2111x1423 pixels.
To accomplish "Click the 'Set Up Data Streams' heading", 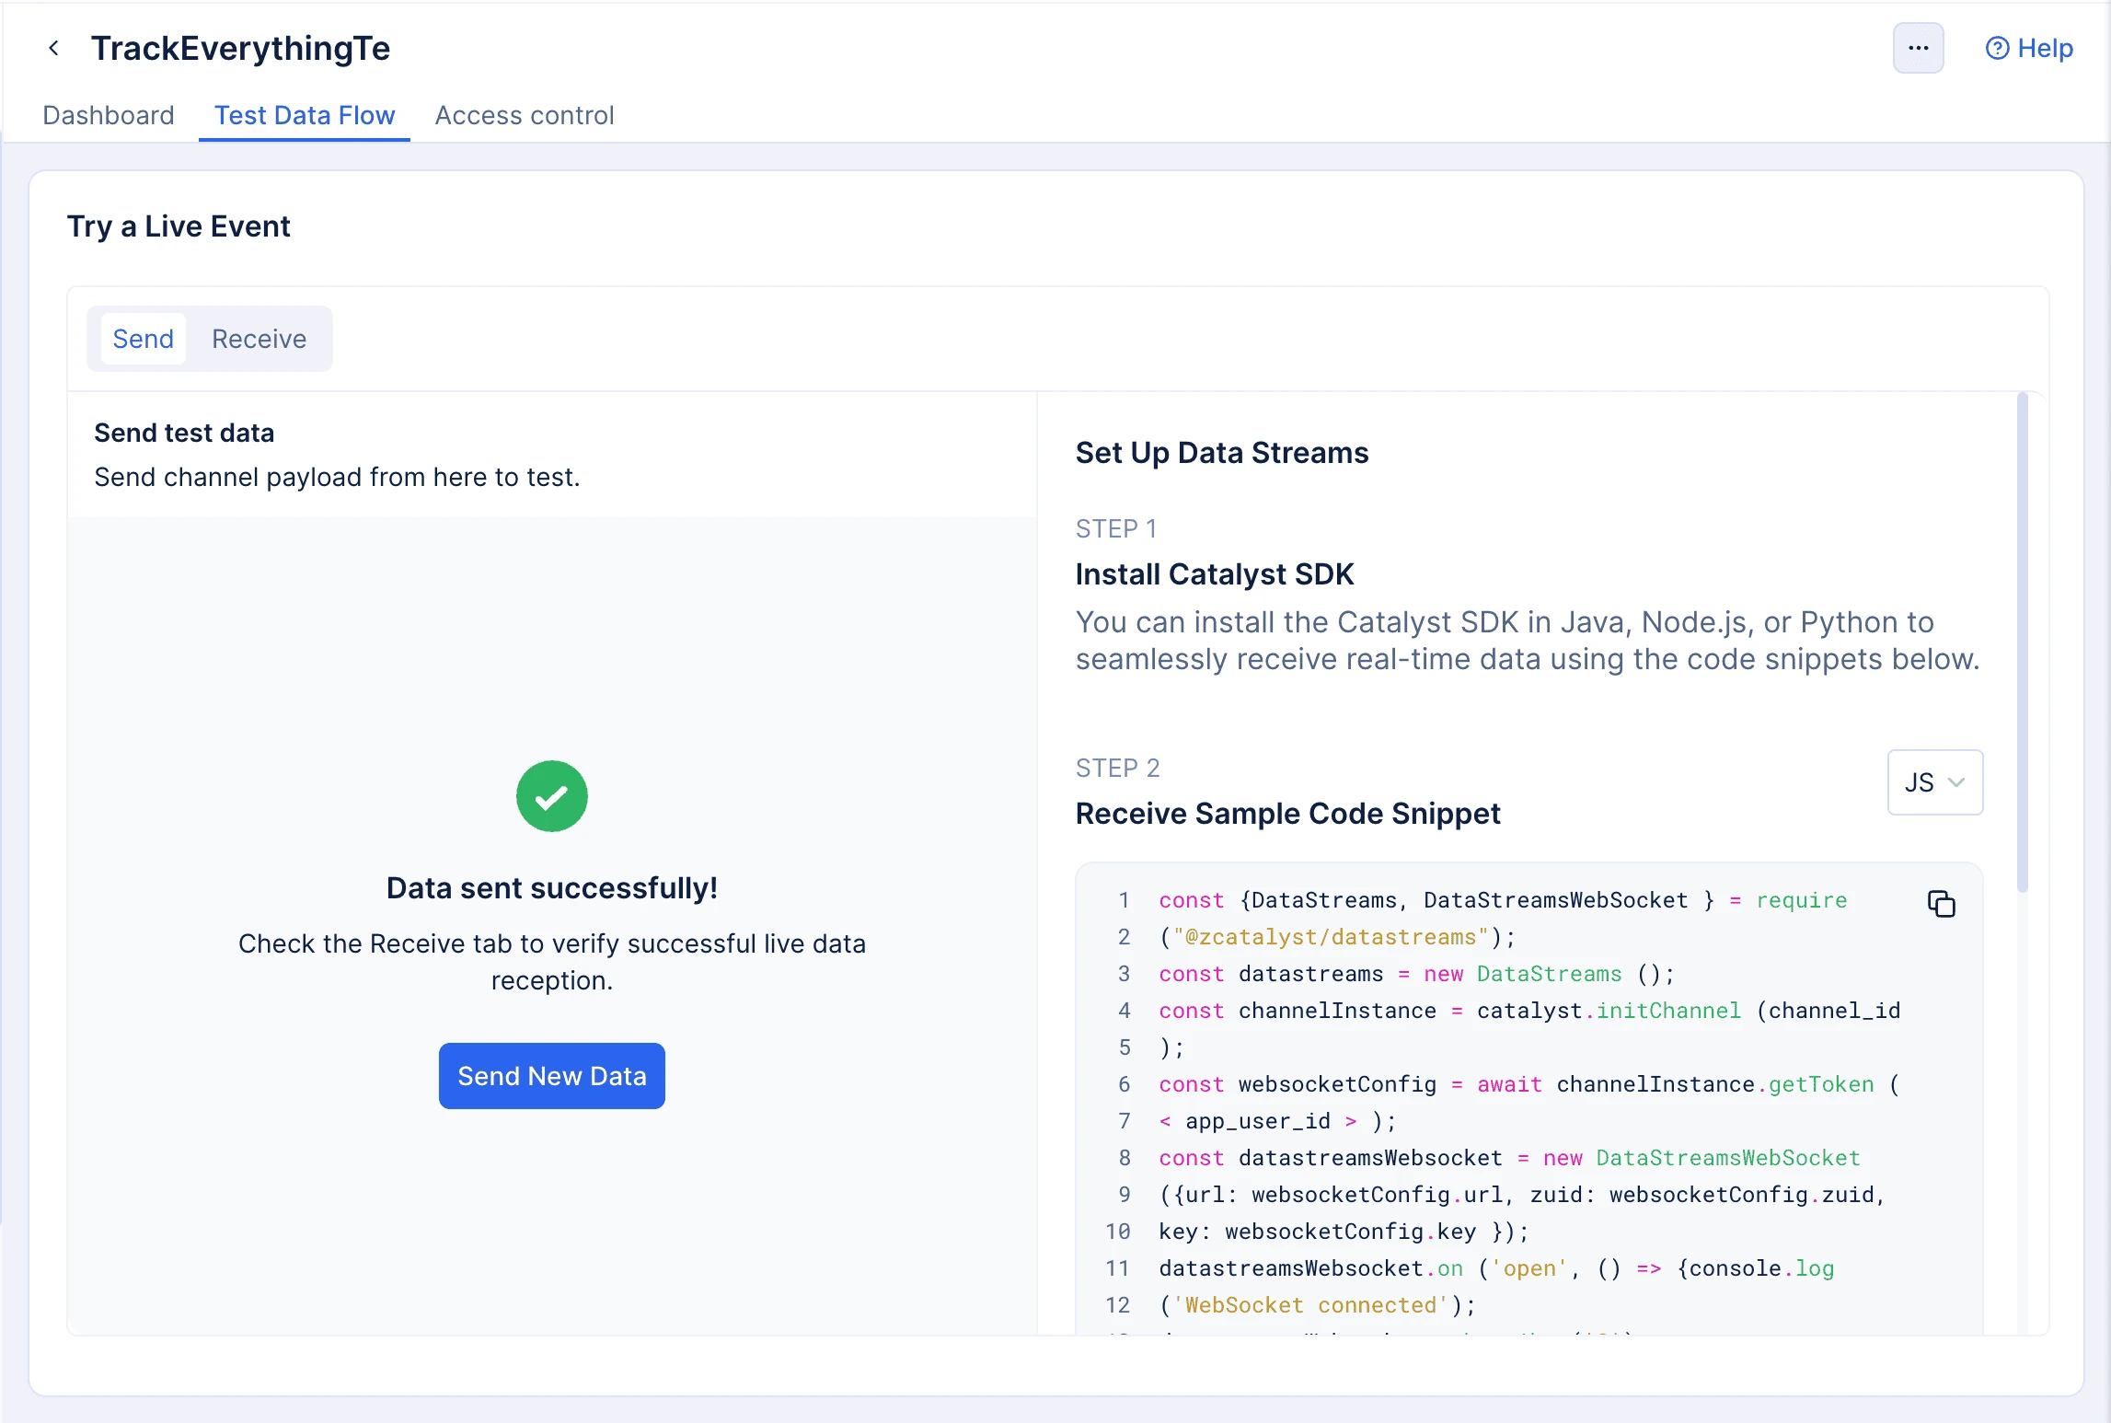I will pos(1222,453).
